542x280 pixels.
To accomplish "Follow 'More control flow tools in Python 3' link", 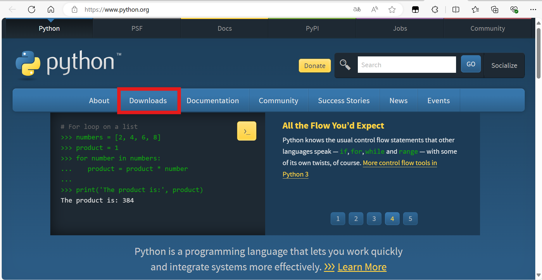I will 400,163.
